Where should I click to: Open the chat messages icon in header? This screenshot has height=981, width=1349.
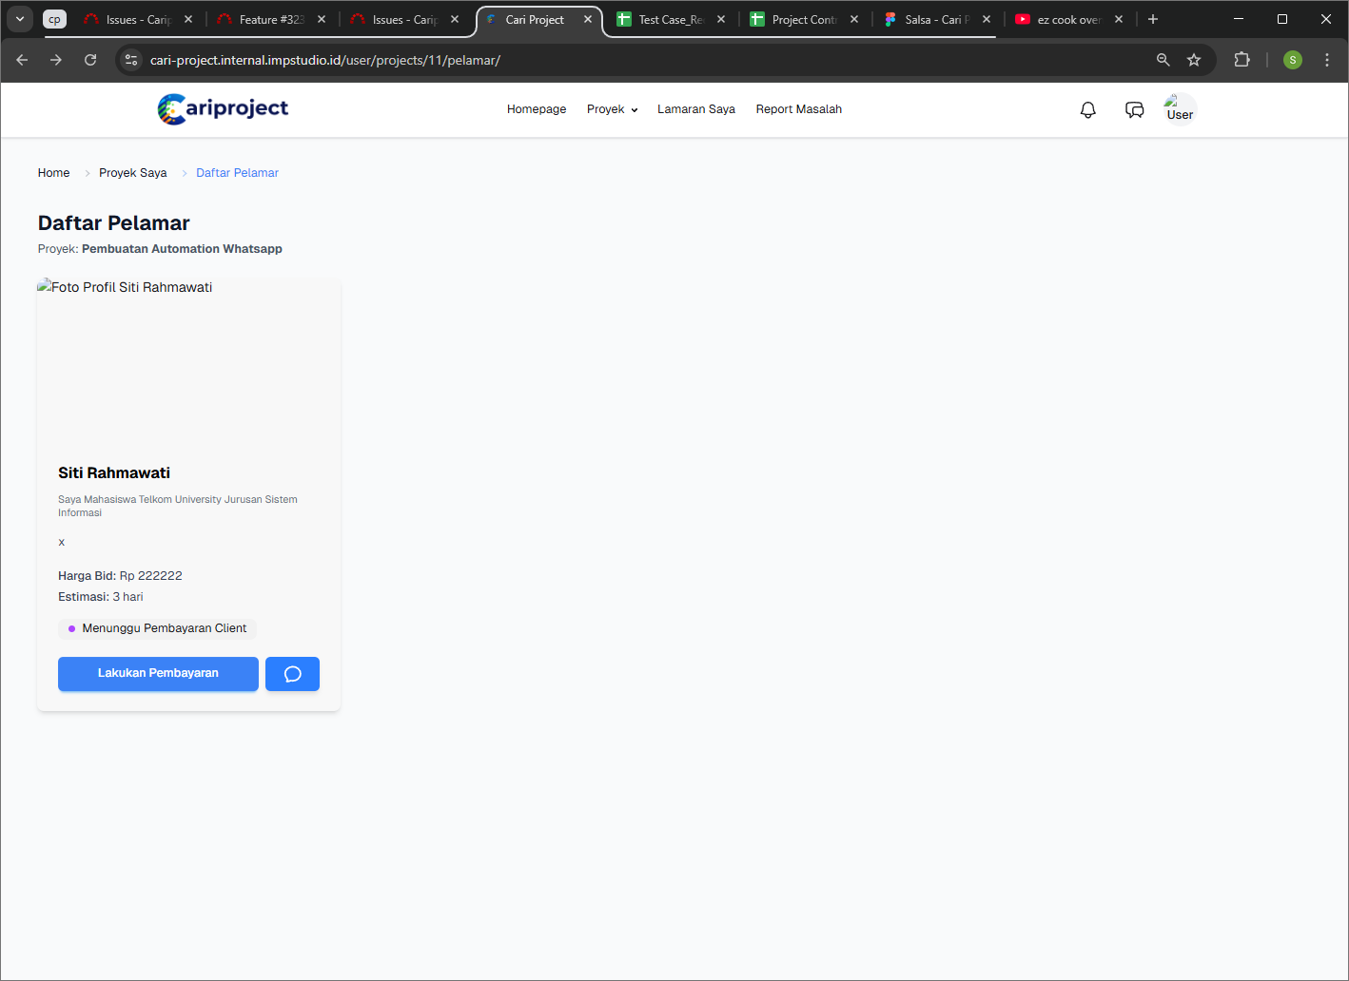[x=1134, y=110]
